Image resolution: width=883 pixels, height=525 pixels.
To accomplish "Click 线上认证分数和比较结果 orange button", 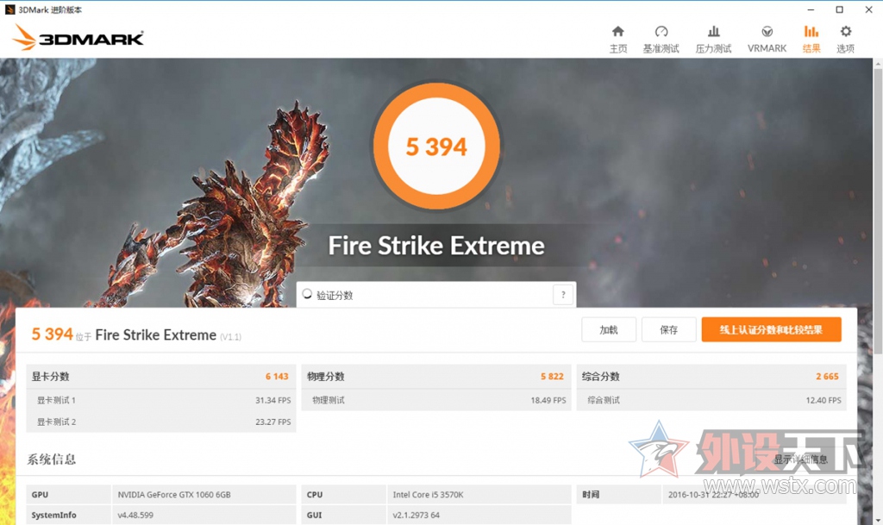I will pyautogui.click(x=772, y=330).
